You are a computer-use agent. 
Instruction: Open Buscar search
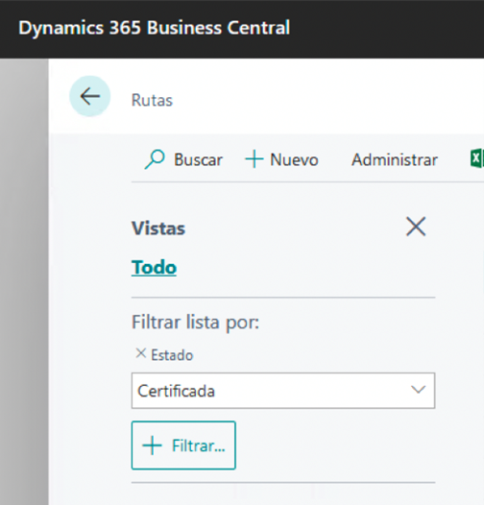(183, 159)
